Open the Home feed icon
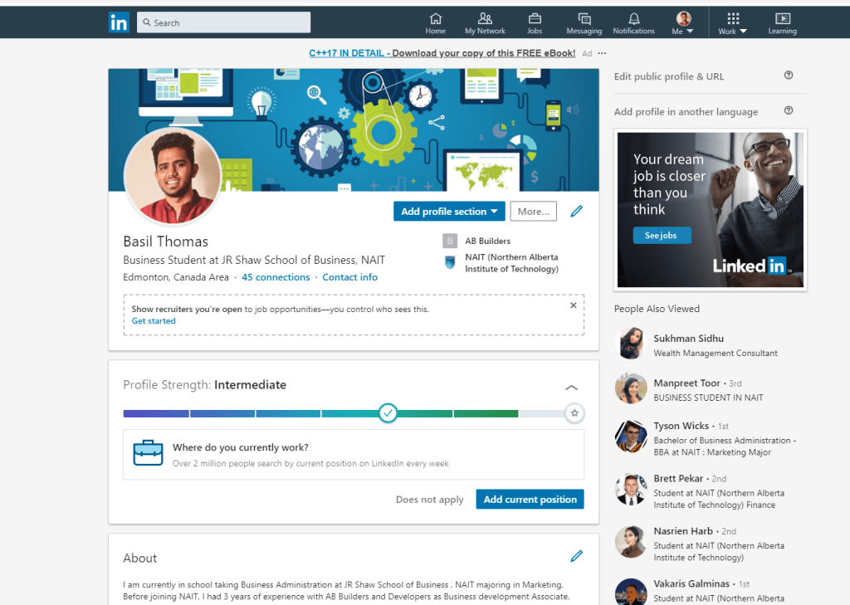The width and height of the screenshot is (850, 605). coord(435,19)
